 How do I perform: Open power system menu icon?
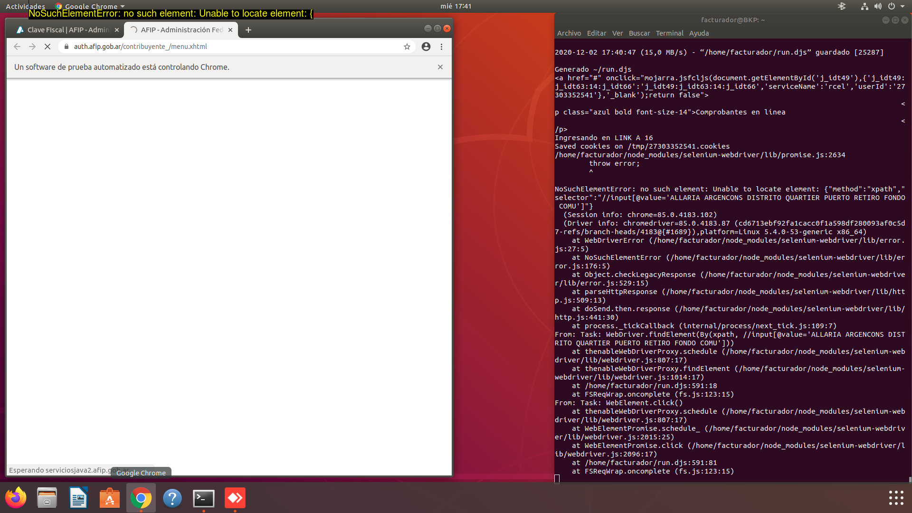pos(892,6)
